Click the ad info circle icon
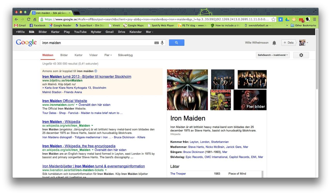The width and height of the screenshot is (331, 195). click(96, 71)
